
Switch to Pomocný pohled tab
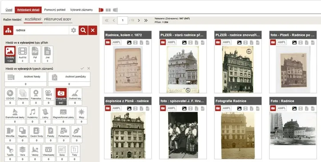pyautogui.click(x=55, y=10)
